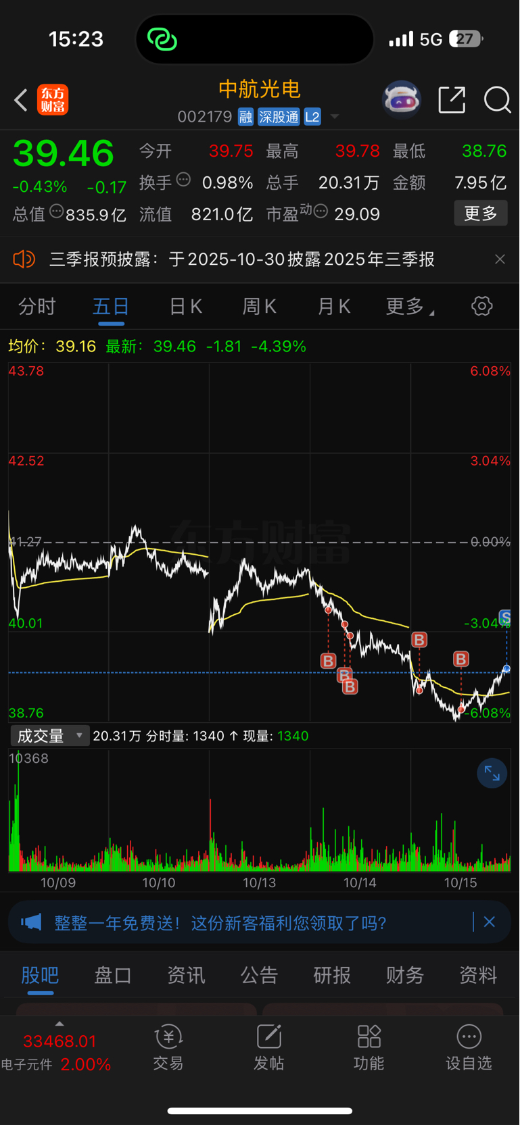520x1125 pixels.
Task: Expand the 电子元件 sector index panel
Action: tap(59, 1024)
